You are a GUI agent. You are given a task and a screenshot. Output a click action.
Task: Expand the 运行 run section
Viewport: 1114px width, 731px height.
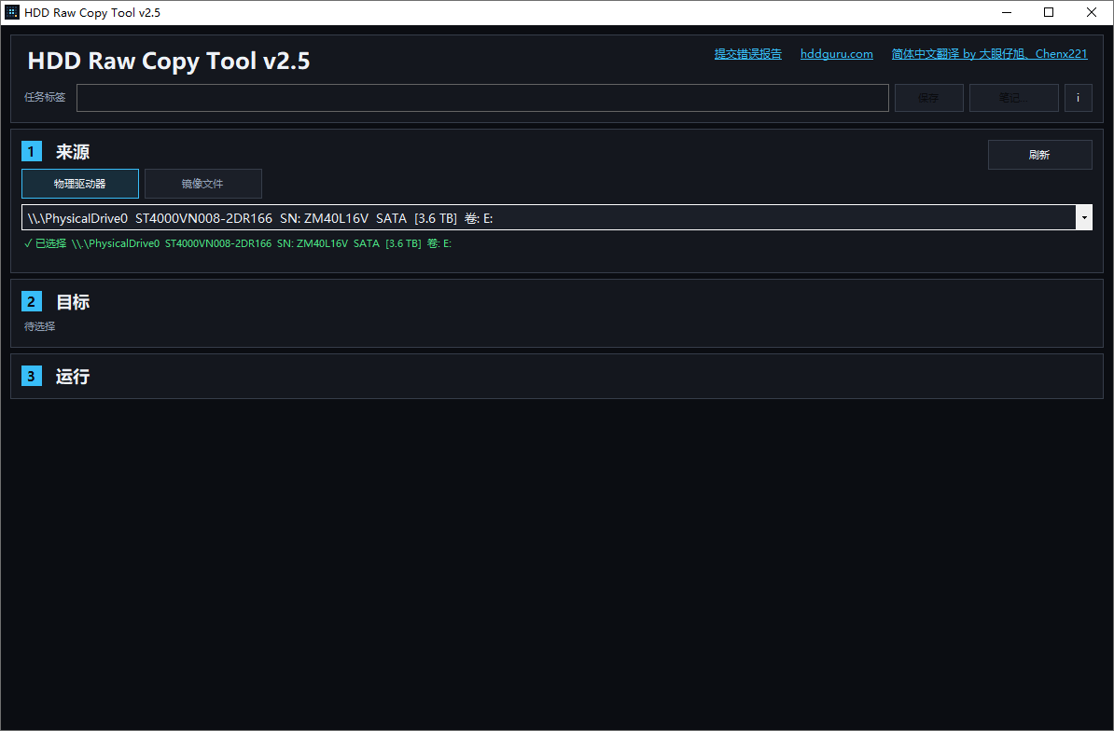click(72, 376)
